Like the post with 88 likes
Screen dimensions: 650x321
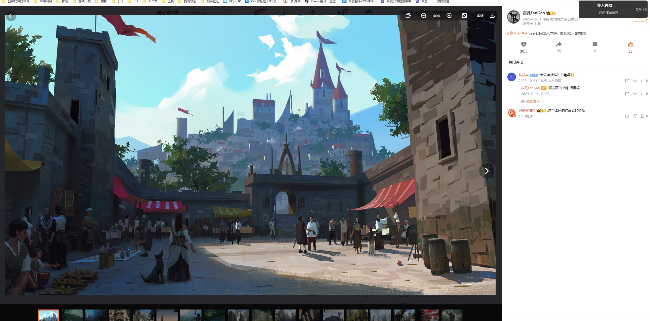coord(630,47)
